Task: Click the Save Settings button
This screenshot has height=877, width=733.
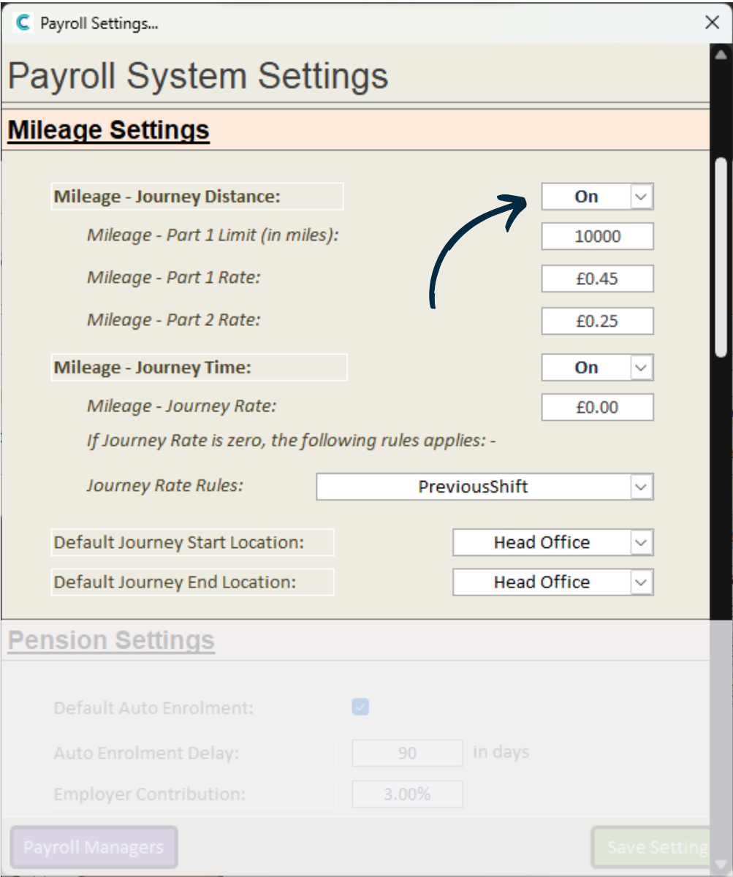Action: 650,847
